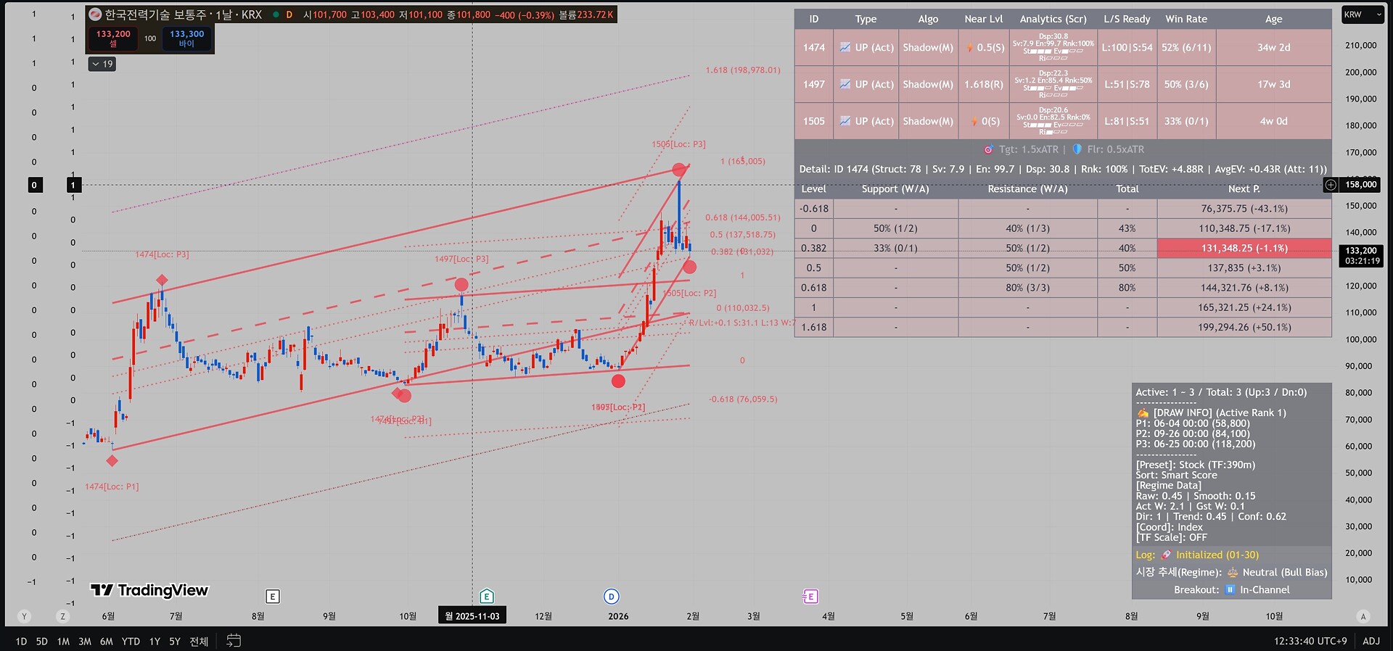
Task: Click the 4w 0d age cell
Action: click(1274, 122)
